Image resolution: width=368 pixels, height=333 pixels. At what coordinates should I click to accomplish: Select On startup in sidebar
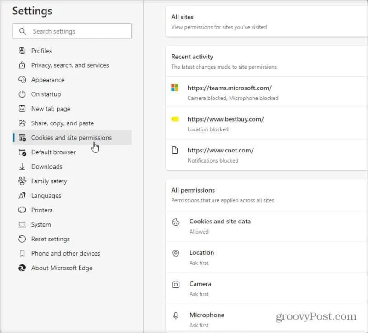tap(72, 94)
